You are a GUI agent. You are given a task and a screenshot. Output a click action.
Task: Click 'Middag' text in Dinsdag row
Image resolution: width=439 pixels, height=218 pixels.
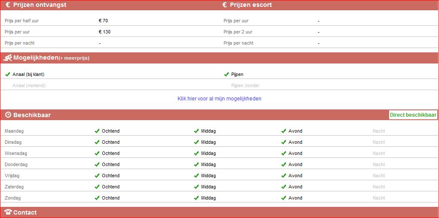click(209, 142)
